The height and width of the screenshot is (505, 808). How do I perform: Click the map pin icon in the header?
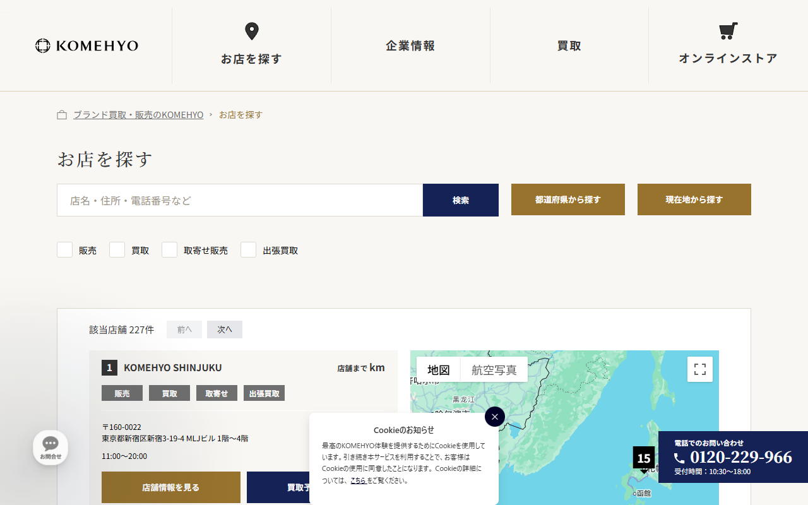(251, 31)
